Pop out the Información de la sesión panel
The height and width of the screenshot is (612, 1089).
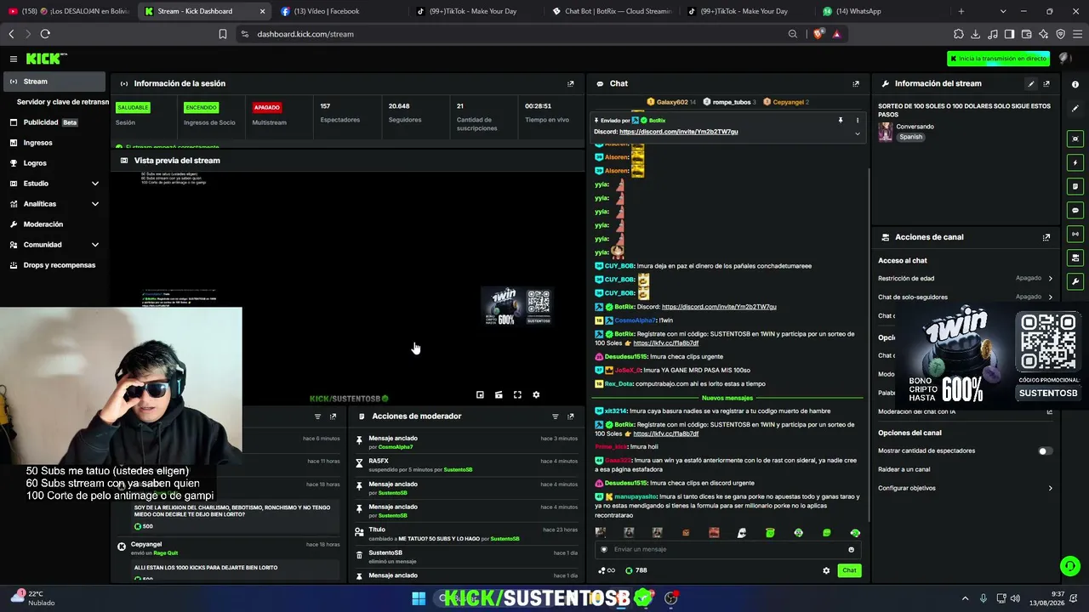570,83
